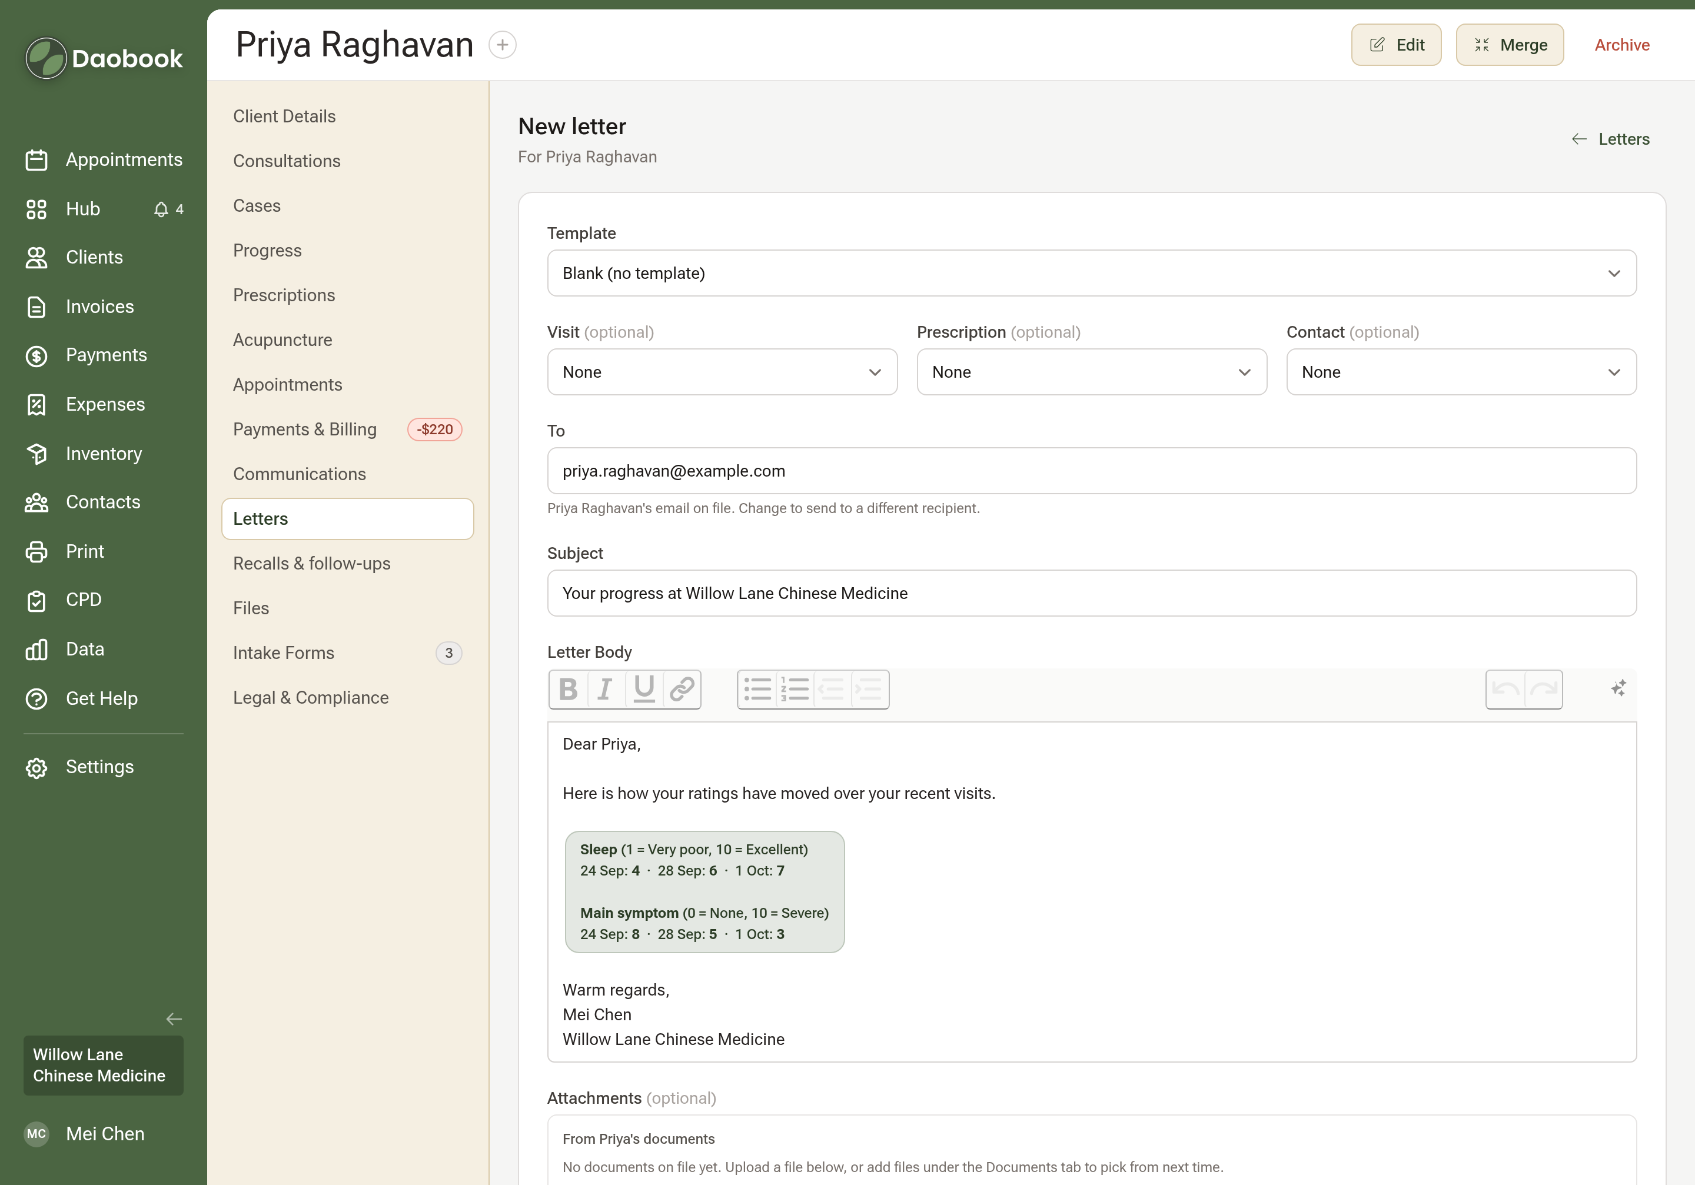Toggle bold formatting in letter body
Image resolution: width=1695 pixels, height=1185 pixels.
pos(569,689)
